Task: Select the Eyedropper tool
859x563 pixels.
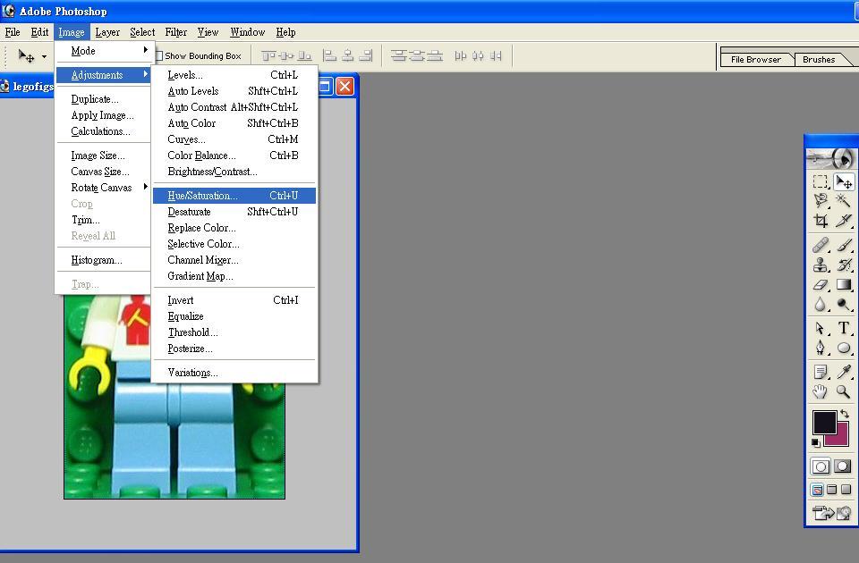Action: click(844, 372)
